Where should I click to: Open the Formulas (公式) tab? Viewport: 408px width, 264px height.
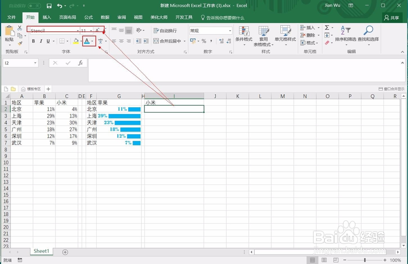pos(89,17)
